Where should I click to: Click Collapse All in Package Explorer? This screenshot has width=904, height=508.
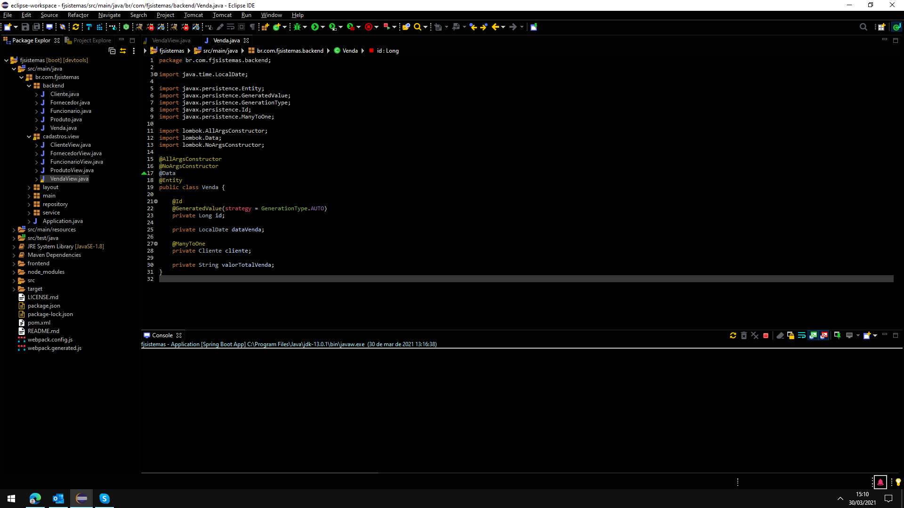[x=112, y=51]
